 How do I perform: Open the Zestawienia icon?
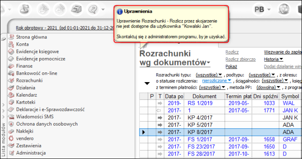pyautogui.click(x=11, y=146)
